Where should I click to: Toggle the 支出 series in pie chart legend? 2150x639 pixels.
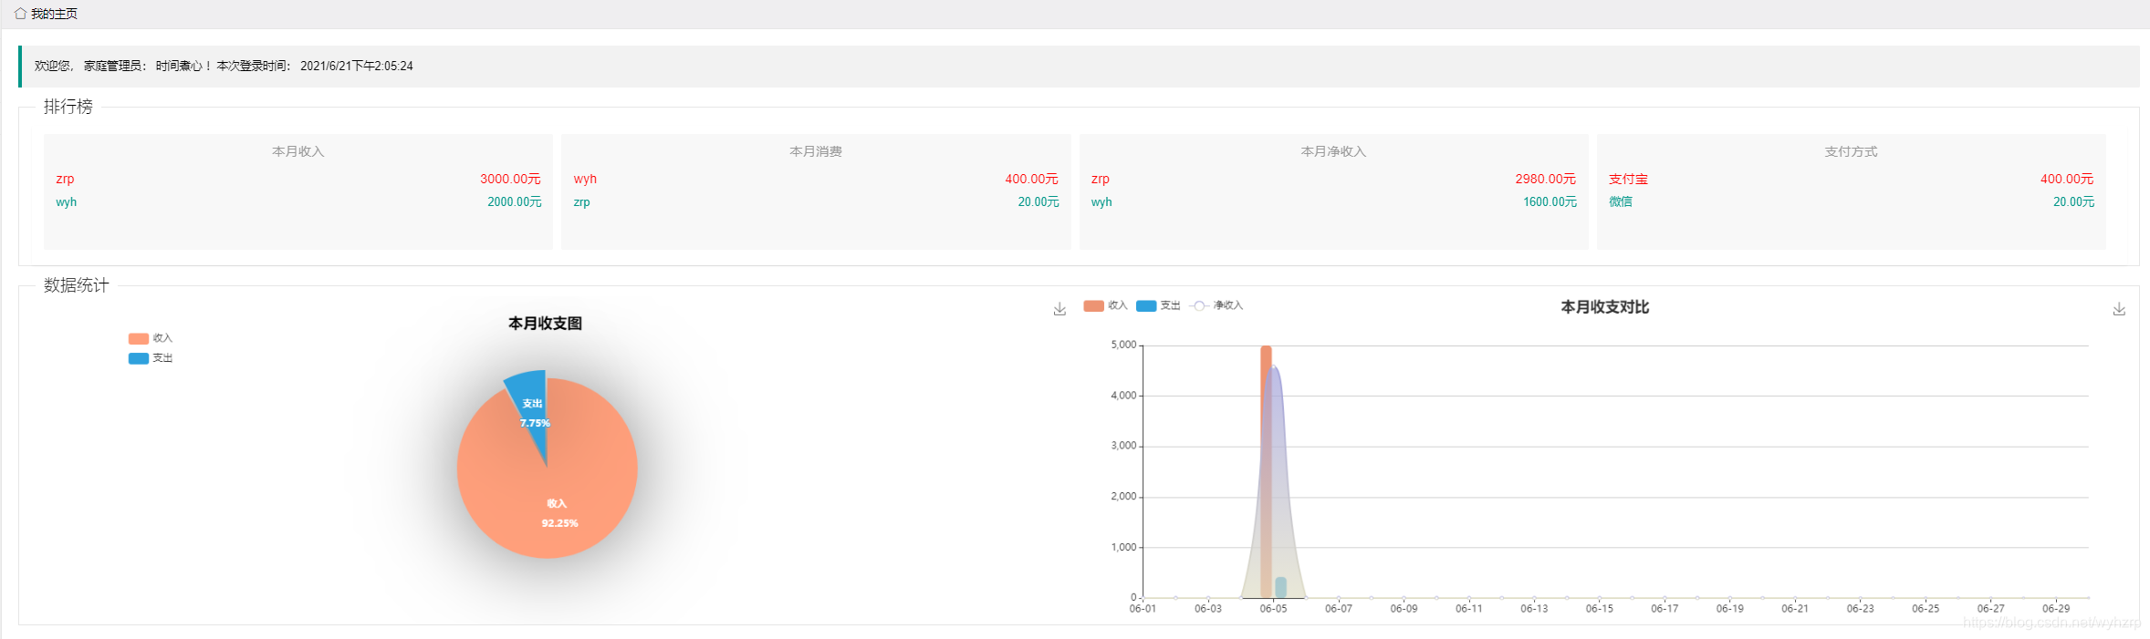pos(151,358)
